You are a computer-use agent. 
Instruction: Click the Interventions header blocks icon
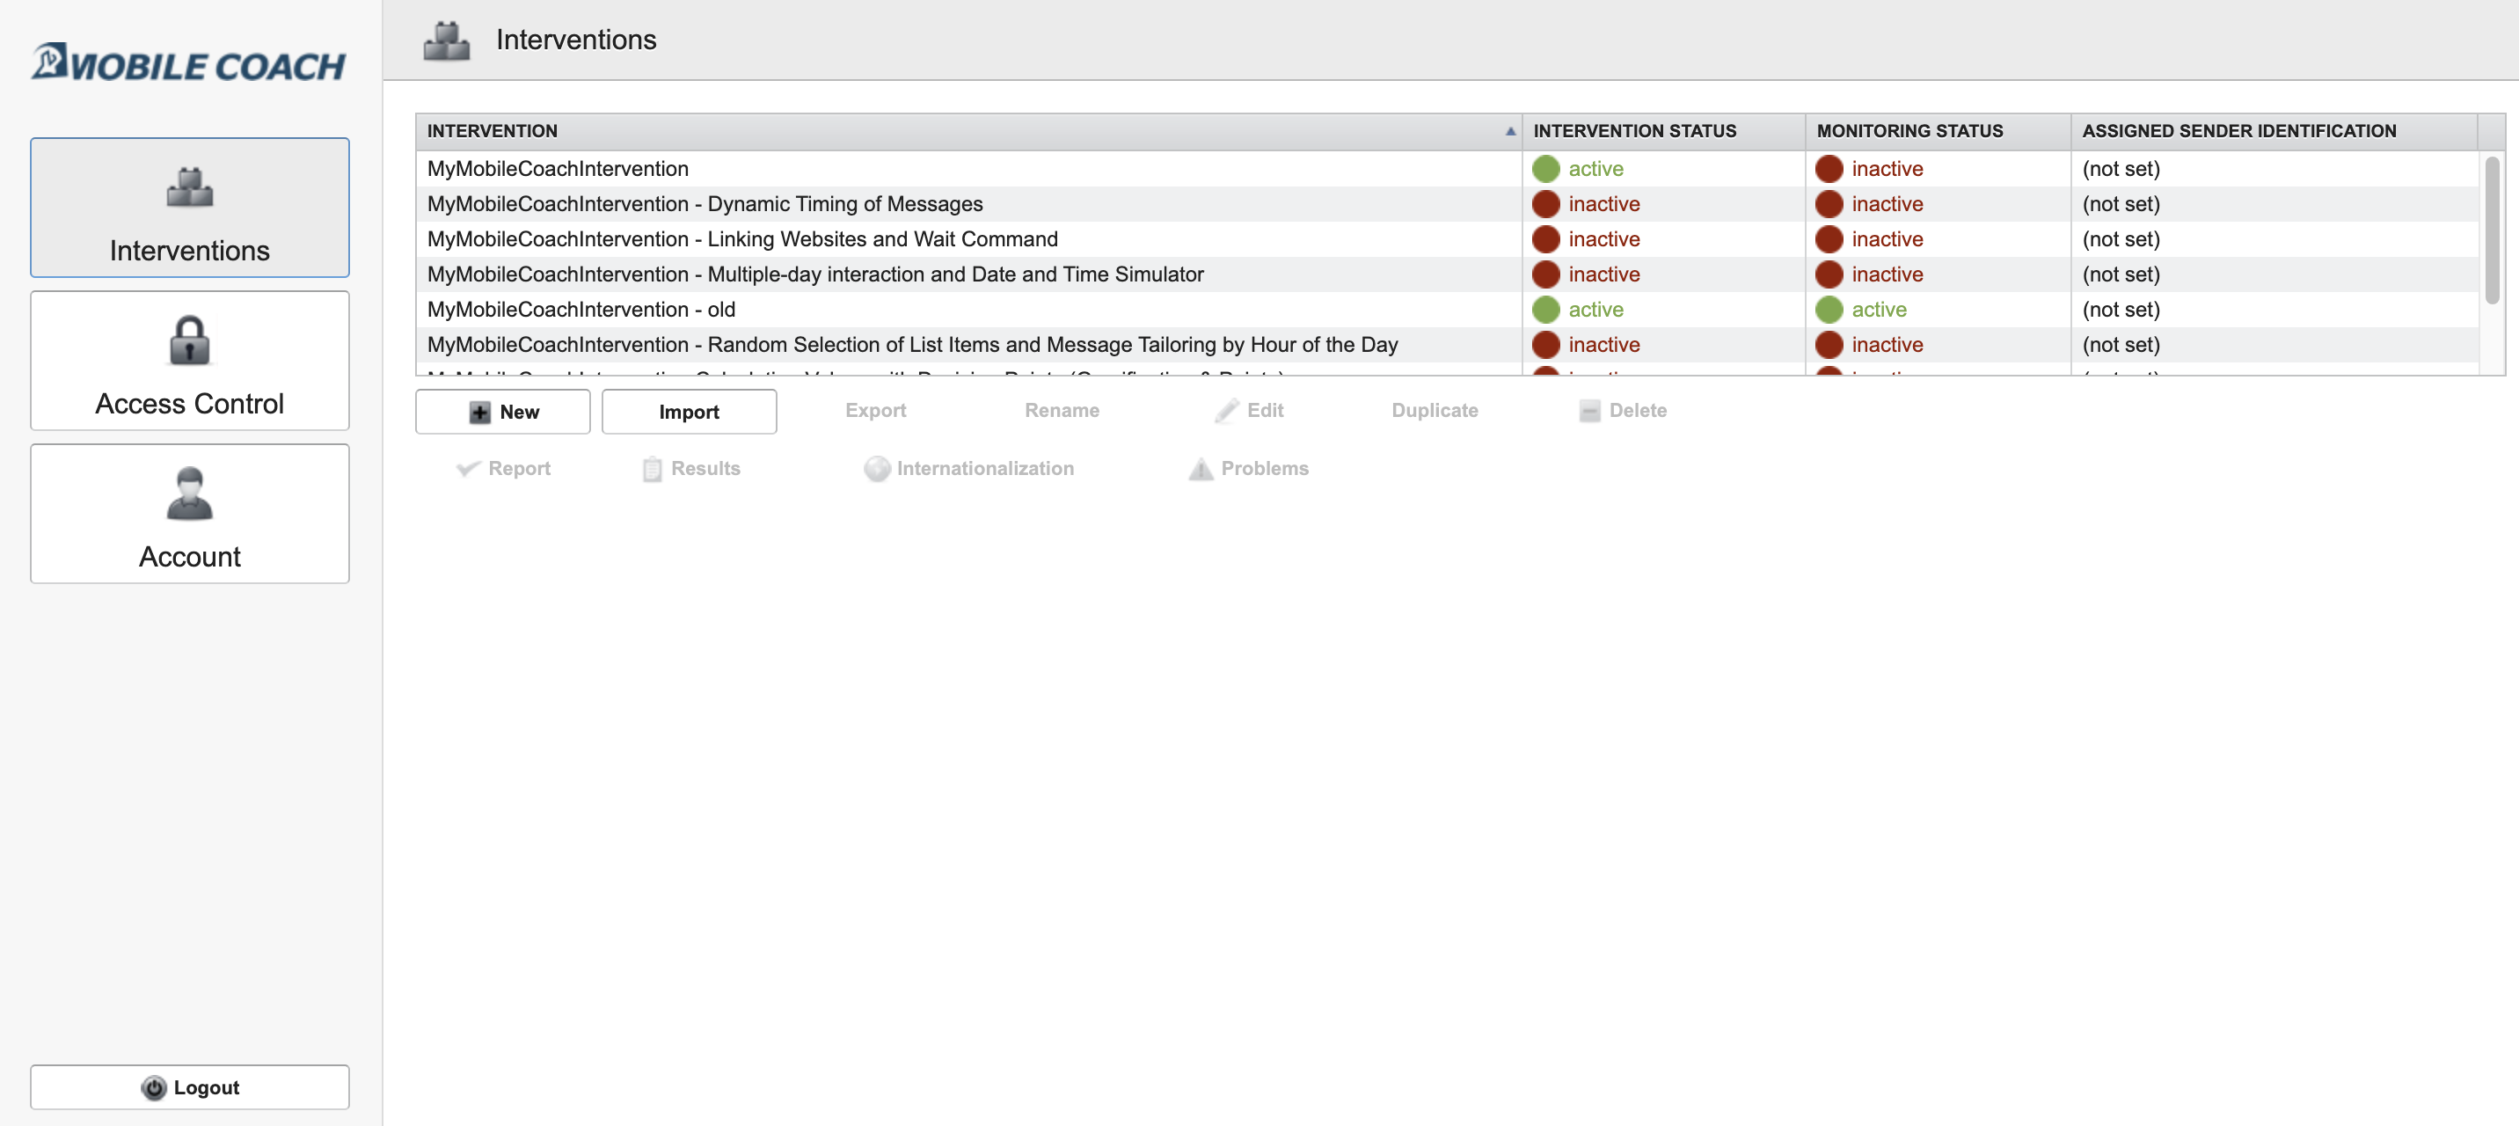pos(446,40)
